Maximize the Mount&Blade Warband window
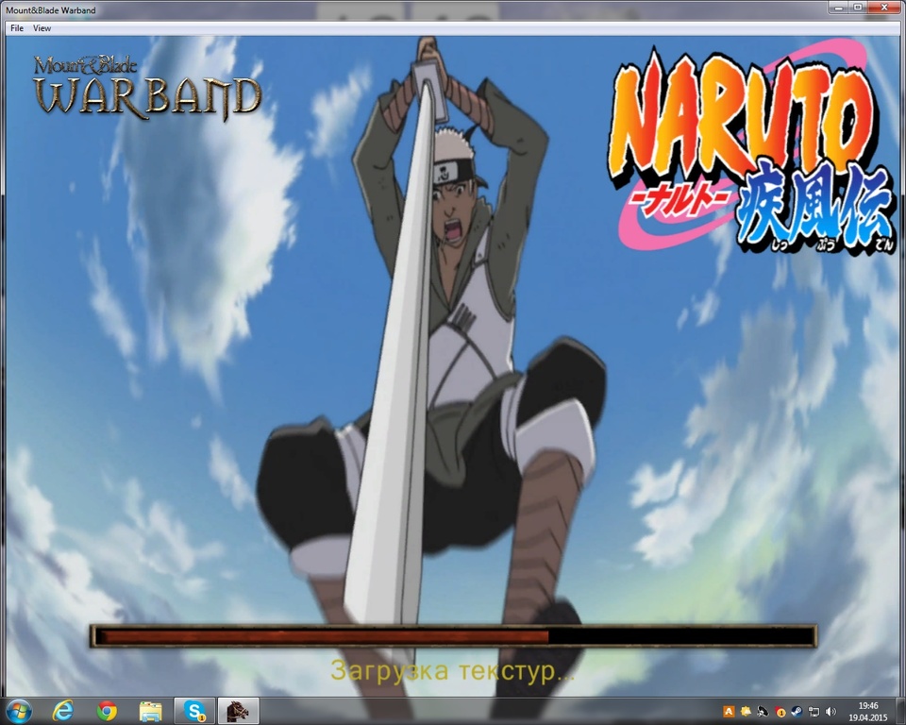Screen dimensions: 906x725 click(x=859, y=7)
